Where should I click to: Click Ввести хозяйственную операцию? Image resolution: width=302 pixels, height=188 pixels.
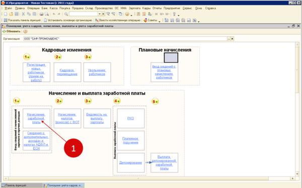[x=118, y=20]
